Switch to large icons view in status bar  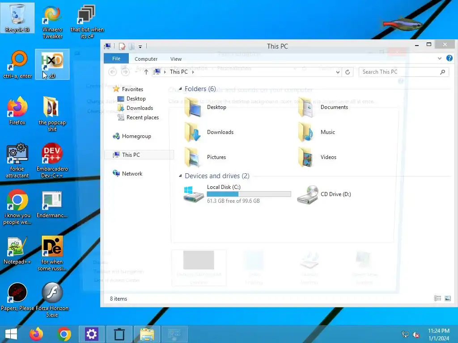pyautogui.click(x=447, y=298)
